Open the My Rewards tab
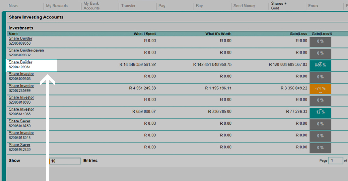 pyautogui.click(x=57, y=6)
